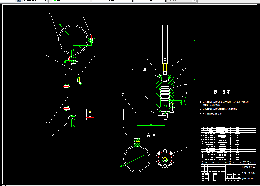Click the 代号 column header in parts table
Screen dimensions: 260x186
click(210, 163)
